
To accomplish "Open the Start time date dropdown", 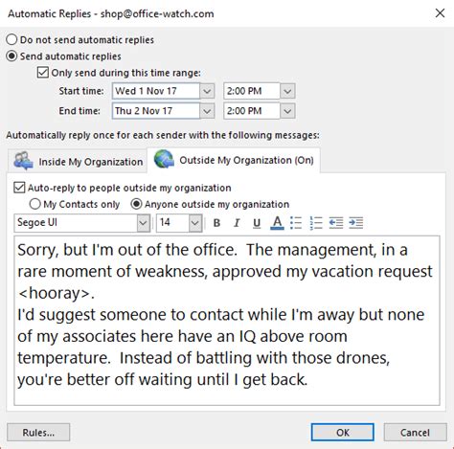I will [207, 91].
